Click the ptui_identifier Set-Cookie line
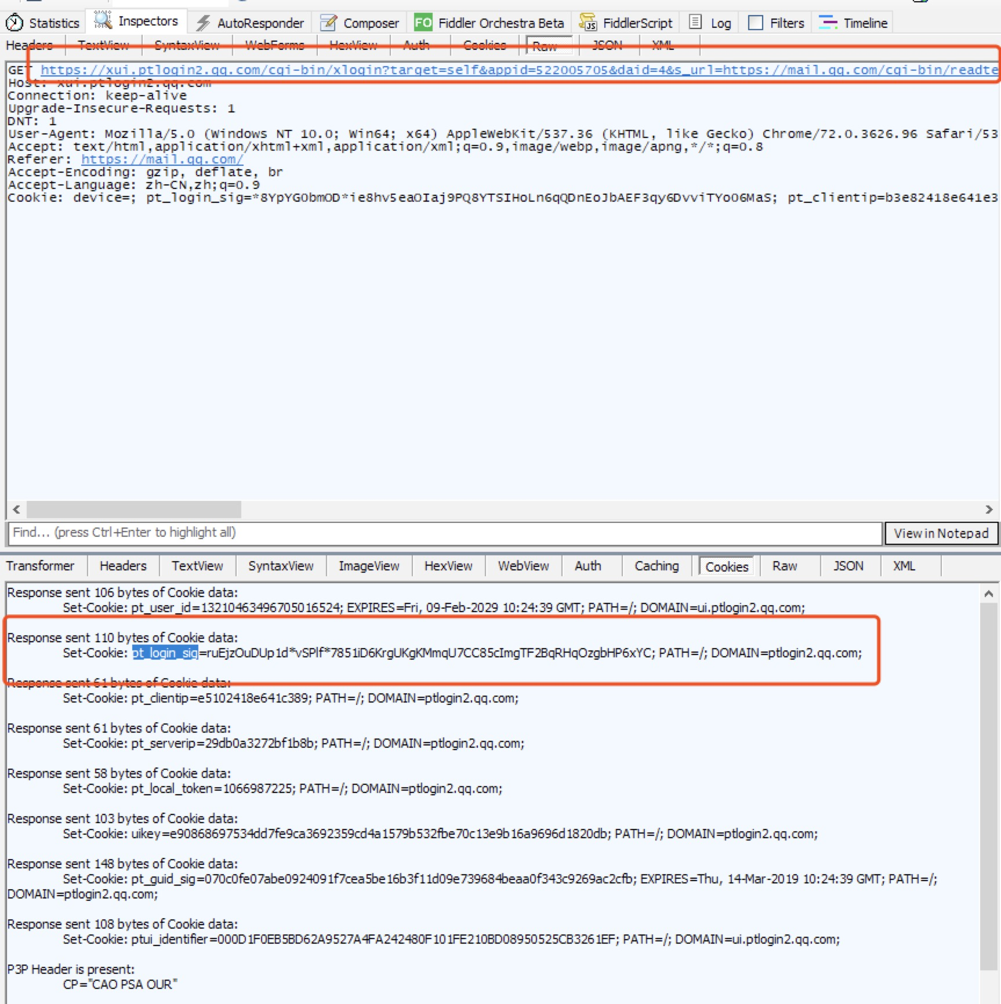 pos(451,939)
